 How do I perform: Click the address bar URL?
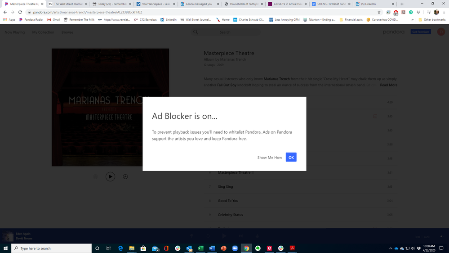point(88,12)
